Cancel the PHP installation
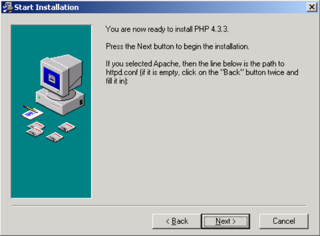 (284, 221)
